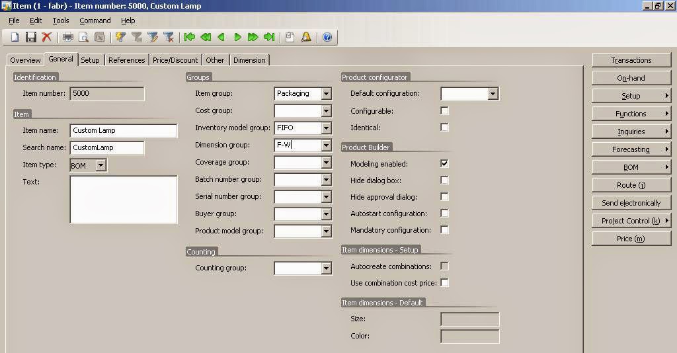
Task: Toggle Configurable checkbox
Action: point(444,111)
